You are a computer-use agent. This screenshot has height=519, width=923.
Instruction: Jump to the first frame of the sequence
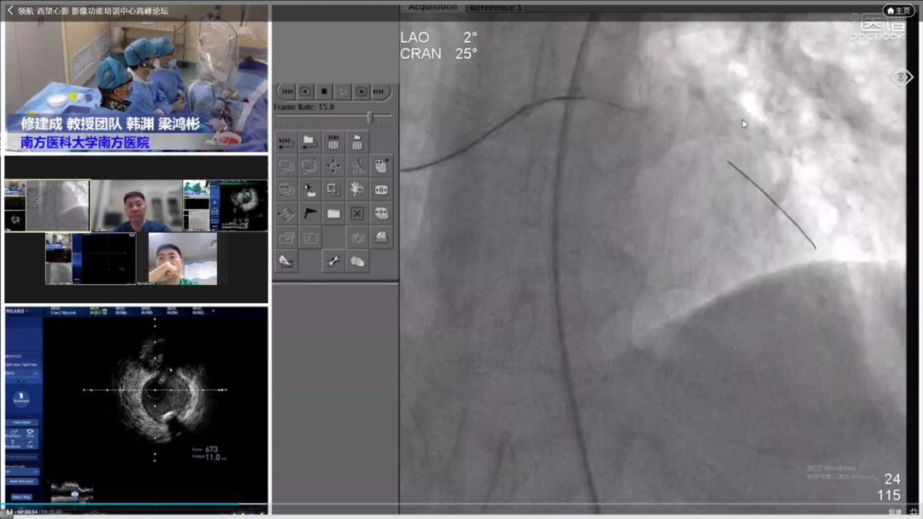(x=287, y=91)
